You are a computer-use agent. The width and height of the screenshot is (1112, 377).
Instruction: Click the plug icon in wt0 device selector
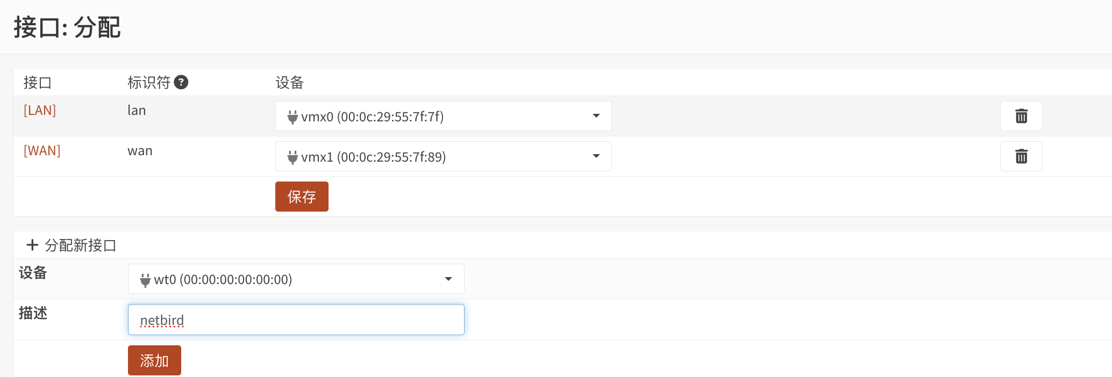[145, 280]
